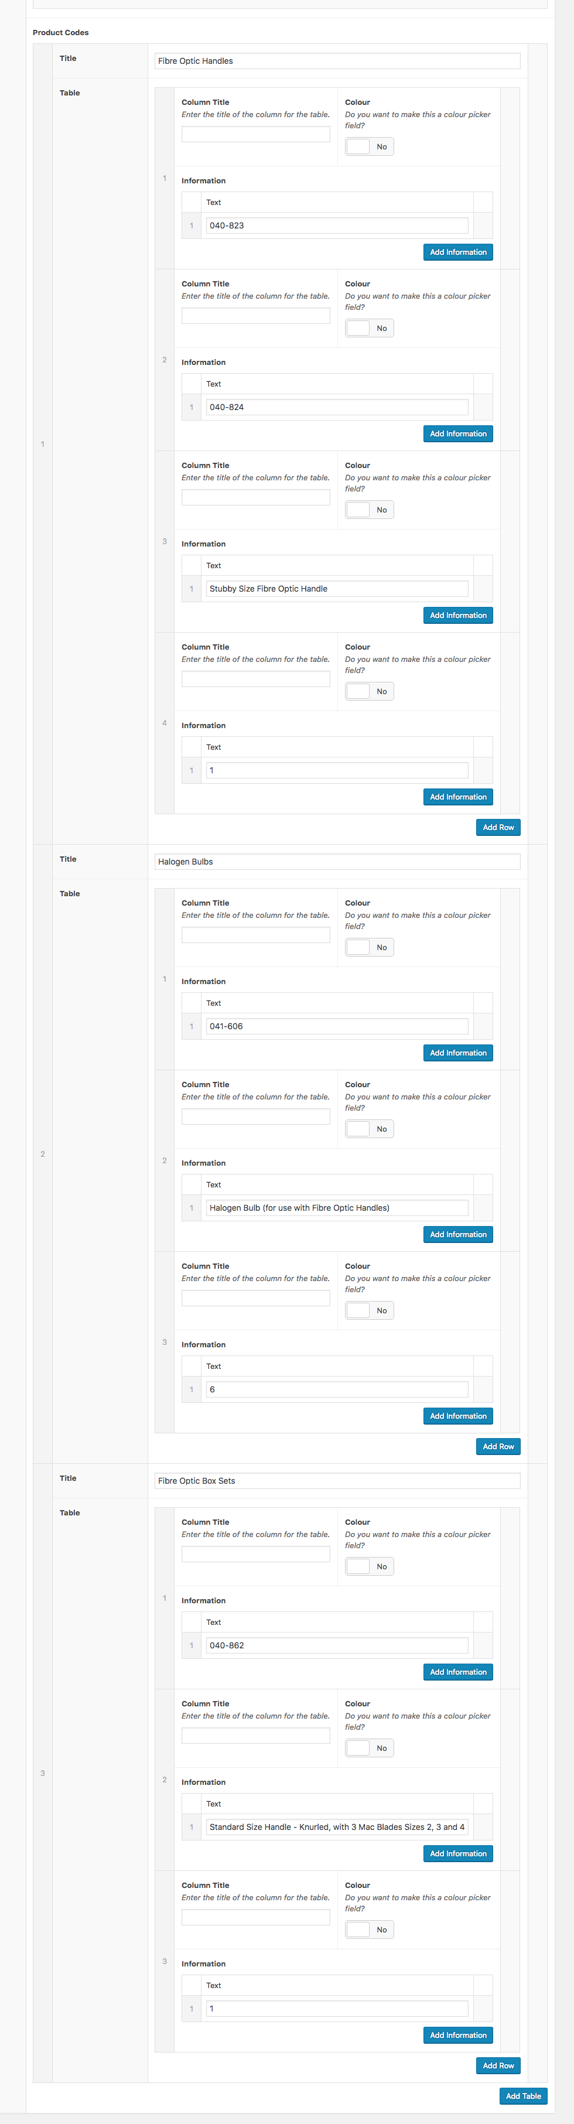574x2124 pixels.
Task: Click Add Table button
Action: [x=523, y=2096]
